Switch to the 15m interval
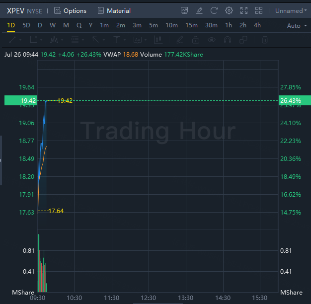Screen dimensions: 311x304 pos(191,25)
